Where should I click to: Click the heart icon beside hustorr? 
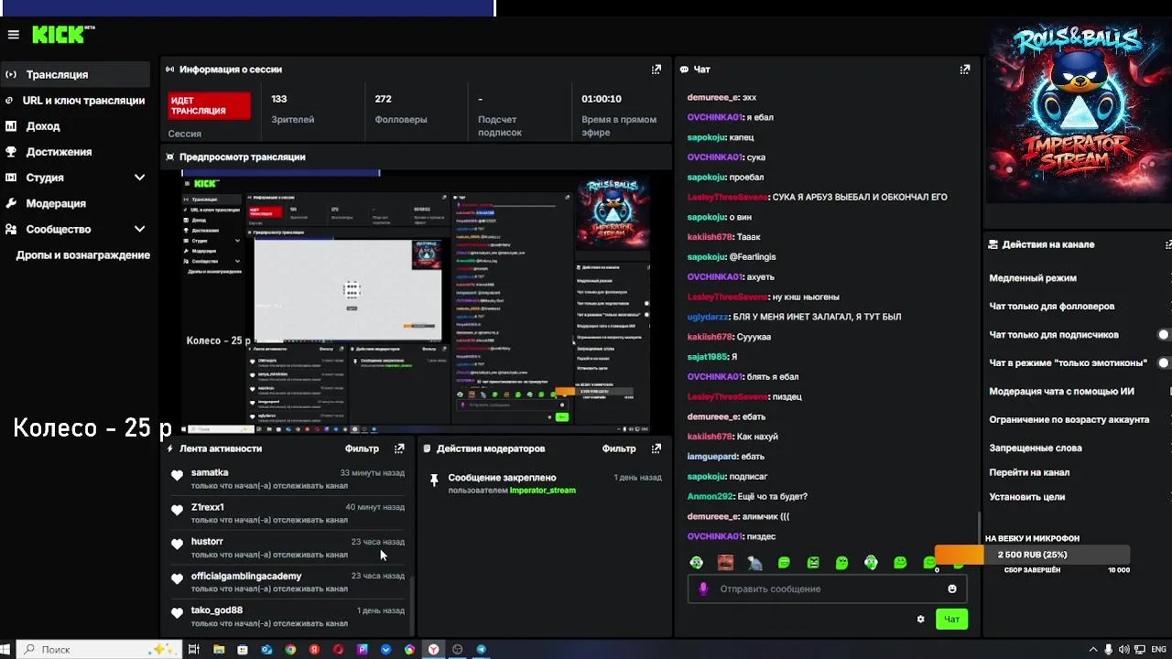coord(177,544)
